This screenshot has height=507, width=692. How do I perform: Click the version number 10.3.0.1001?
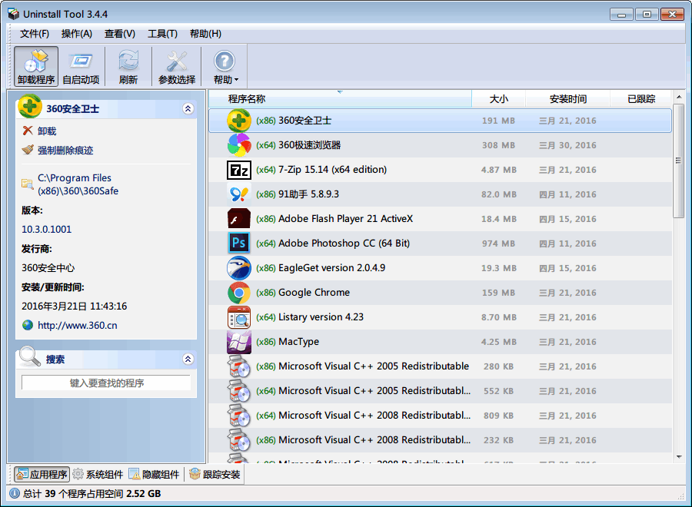tap(46, 229)
